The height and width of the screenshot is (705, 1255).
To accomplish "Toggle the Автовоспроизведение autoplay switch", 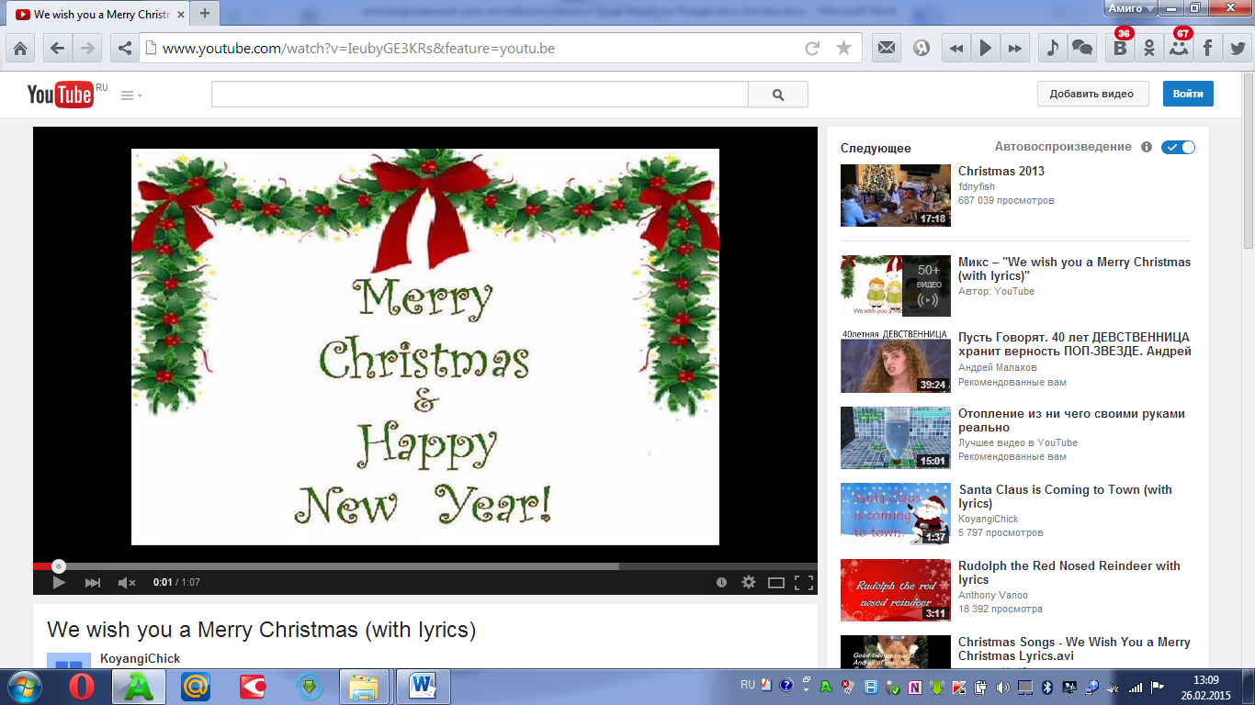I will (1178, 147).
